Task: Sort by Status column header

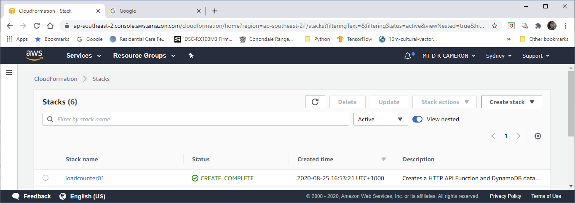Action: tap(201, 159)
